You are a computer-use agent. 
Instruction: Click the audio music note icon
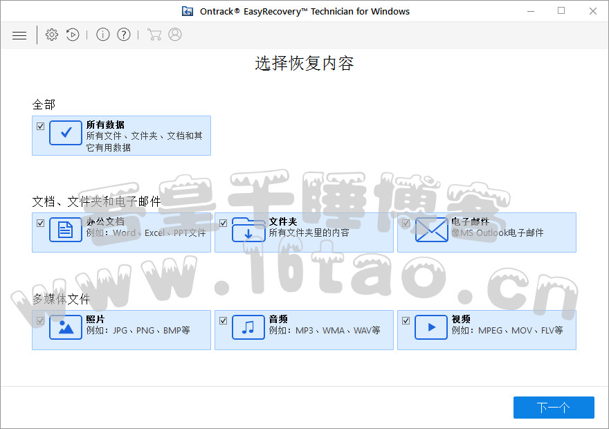tap(248, 327)
